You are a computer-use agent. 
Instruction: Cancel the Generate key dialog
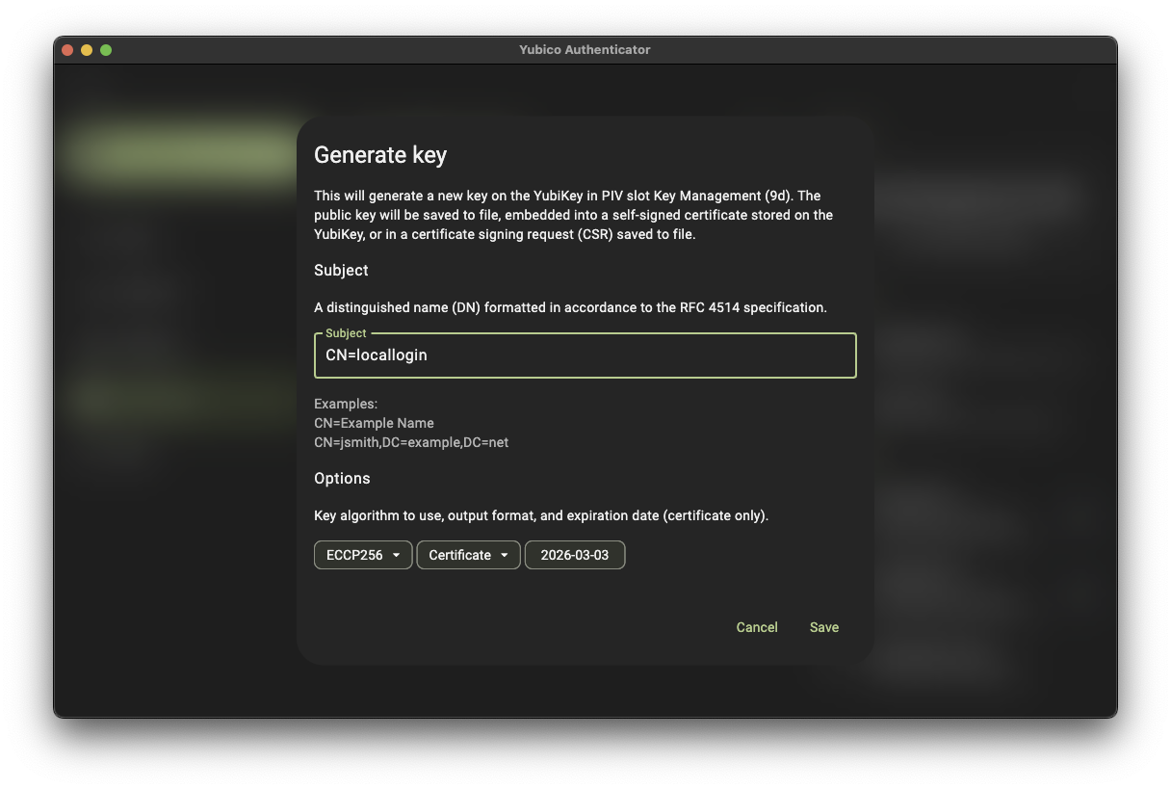(x=757, y=627)
